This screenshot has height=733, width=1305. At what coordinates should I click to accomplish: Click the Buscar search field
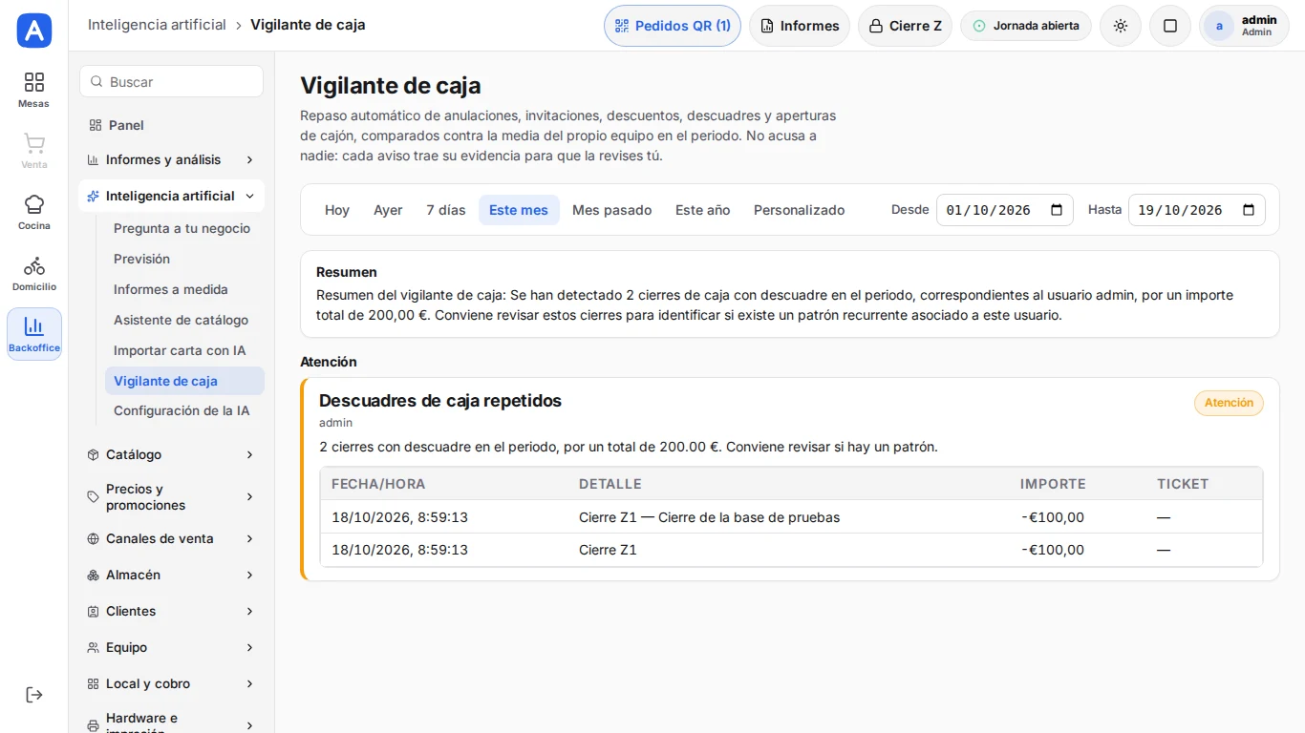pos(171,82)
